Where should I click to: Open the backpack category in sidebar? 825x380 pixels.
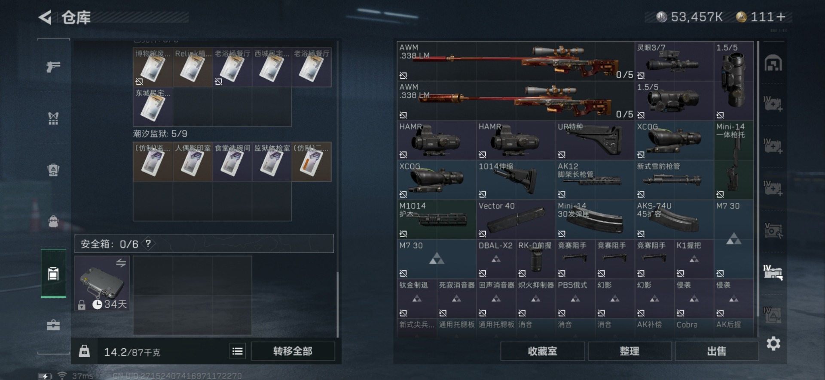[x=53, y=222]
